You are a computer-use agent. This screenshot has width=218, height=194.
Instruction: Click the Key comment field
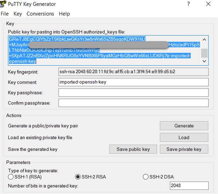pos(133,82)
